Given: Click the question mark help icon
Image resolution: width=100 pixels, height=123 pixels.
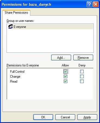Looking at the screenshot, I should click(x=89, y=4).
